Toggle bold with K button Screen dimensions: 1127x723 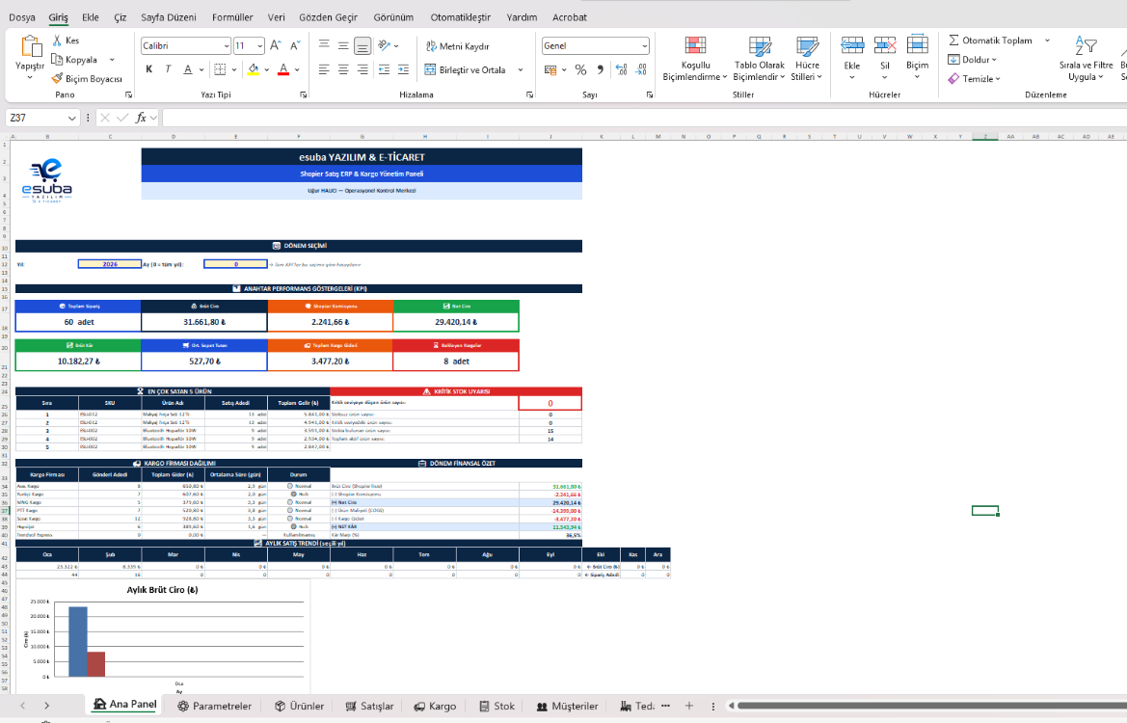(148, 69)
